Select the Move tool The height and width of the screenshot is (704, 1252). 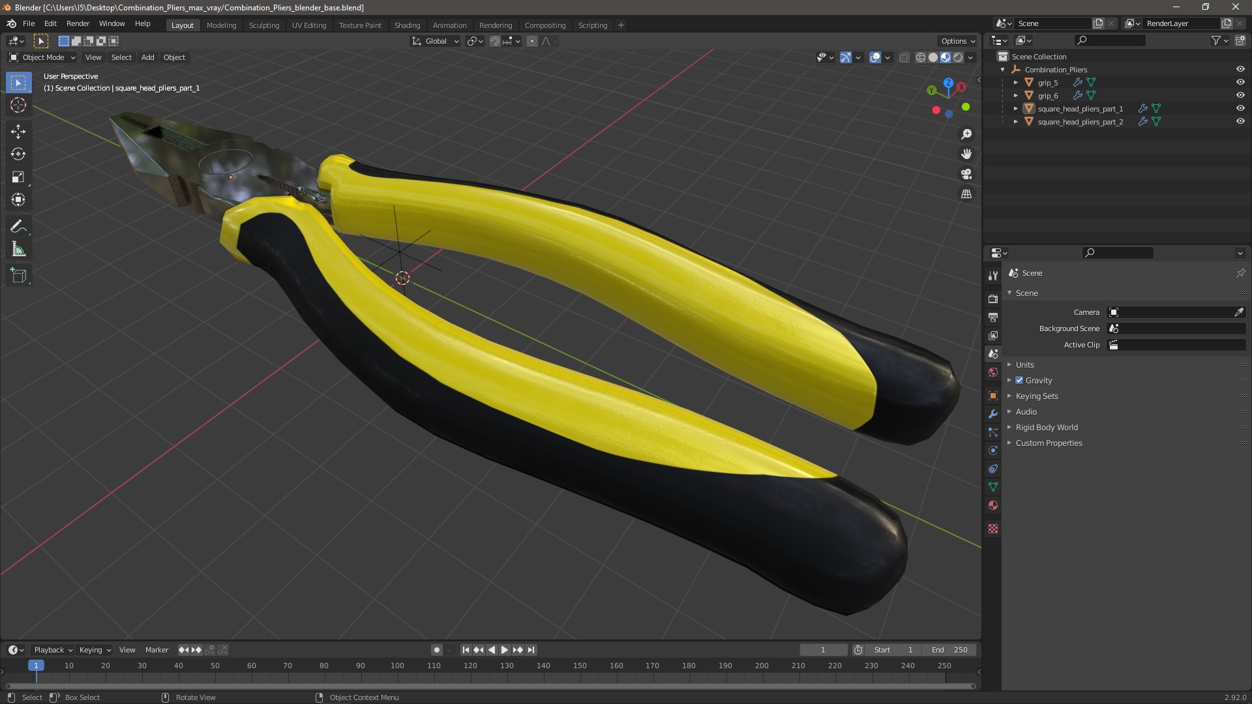click(x=18, y=132)
